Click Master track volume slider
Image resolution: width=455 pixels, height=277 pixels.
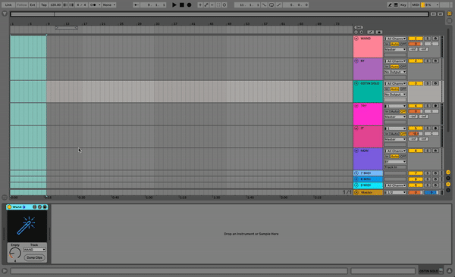pyautogui.click(x=416, y=192)
